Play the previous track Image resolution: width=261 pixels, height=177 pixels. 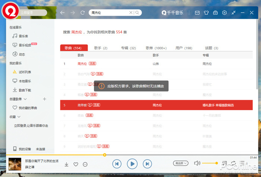(x=117, y=164)
